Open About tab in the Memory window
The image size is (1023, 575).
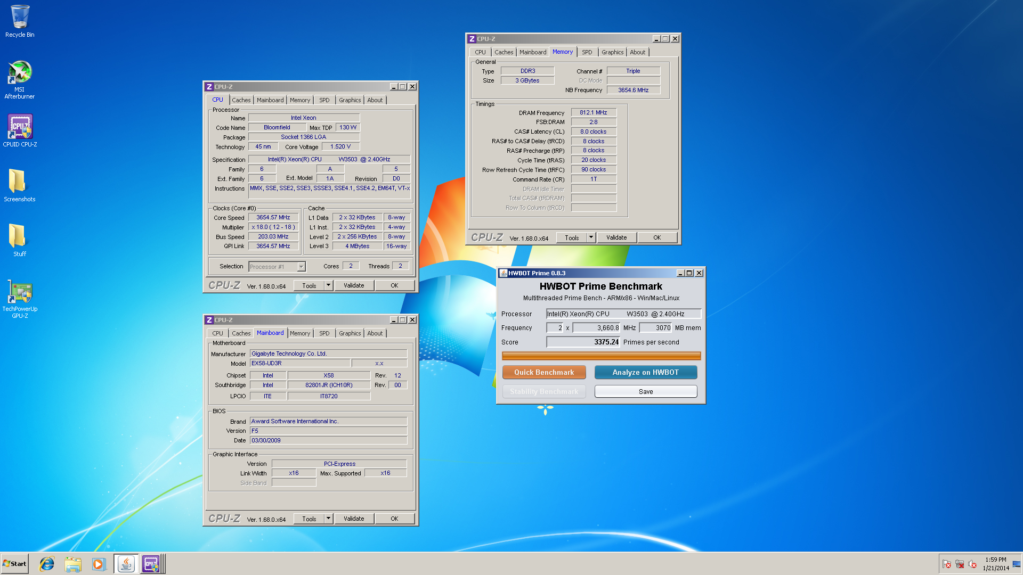[x=637, y=52]
